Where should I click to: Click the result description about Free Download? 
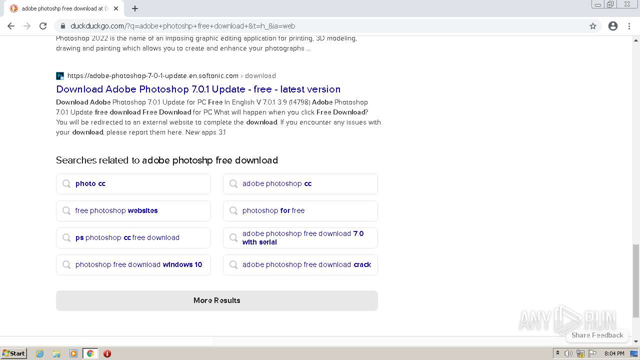tap(218, 117)
